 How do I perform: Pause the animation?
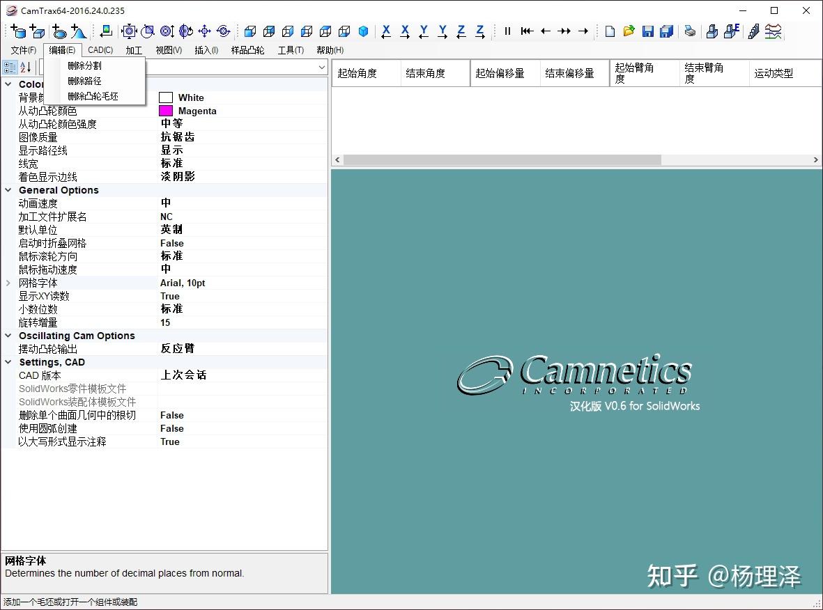pyautogui.click(x=507, y=31)
